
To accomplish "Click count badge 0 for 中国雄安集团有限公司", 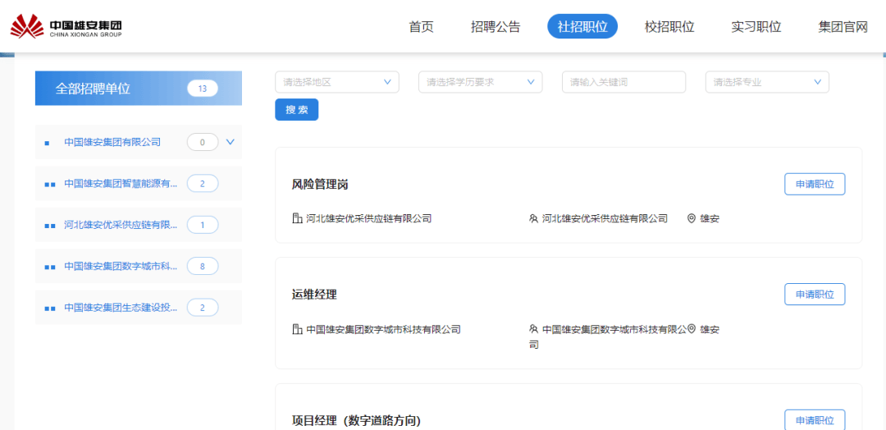I will [x=203, y=143].
